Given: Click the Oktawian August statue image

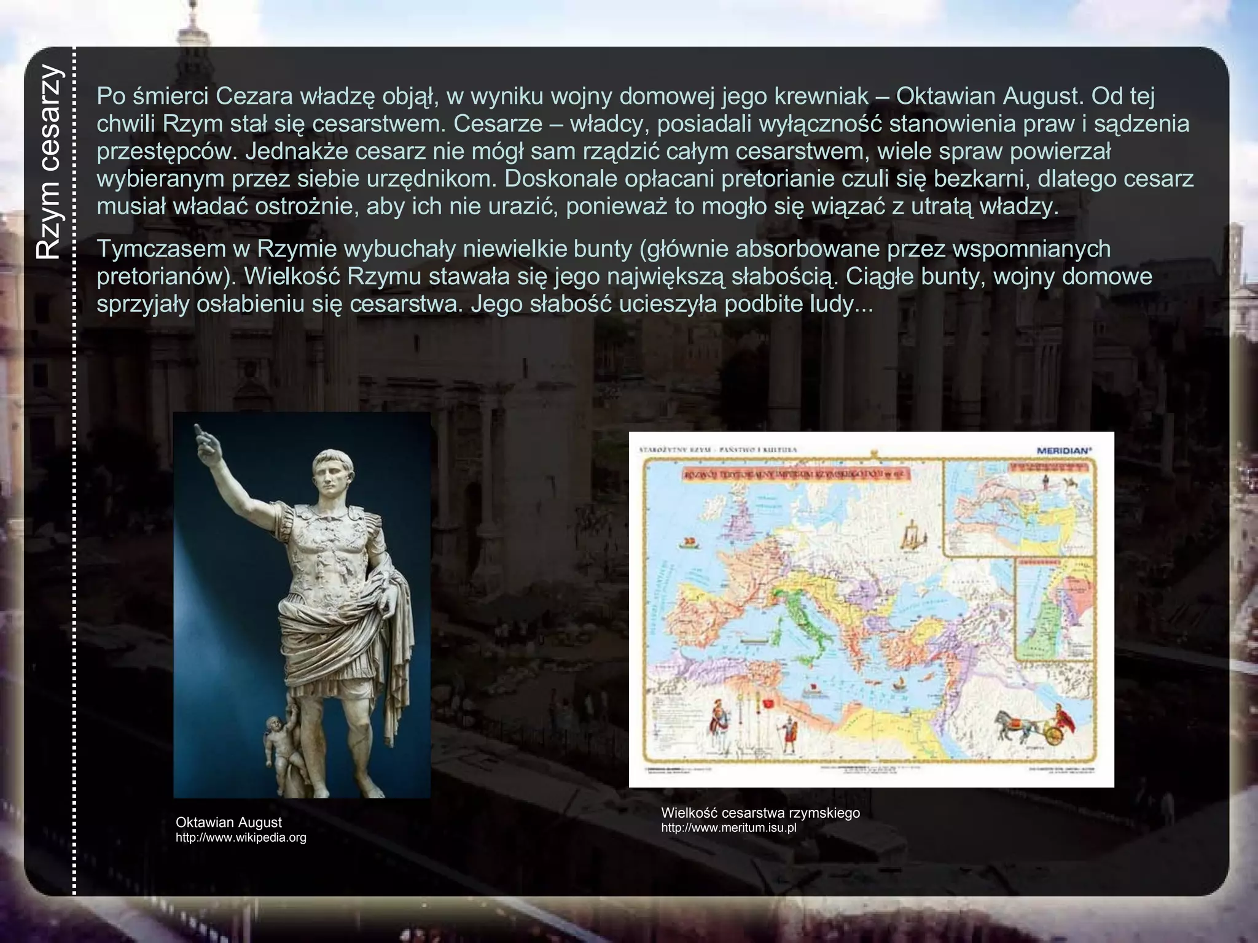Looking at the screenshot, I should coord(302,605).
